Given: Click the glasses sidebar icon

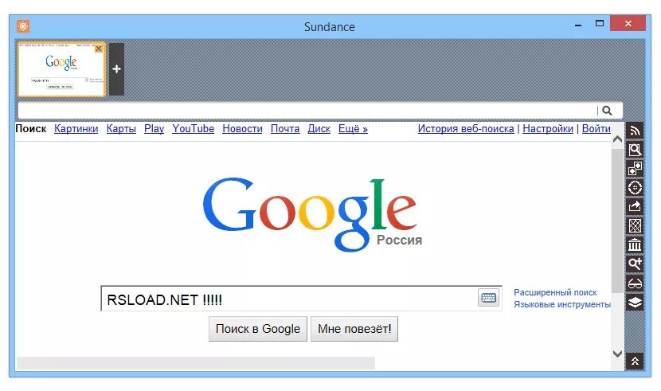Looking at the screenshot, I should (635, 283).
